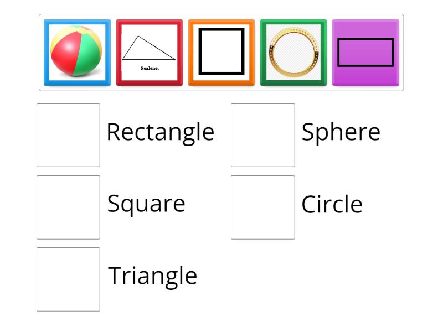Select the purple rectangle tile
Viewport: 443px width, 332px height.
(365, 52)
